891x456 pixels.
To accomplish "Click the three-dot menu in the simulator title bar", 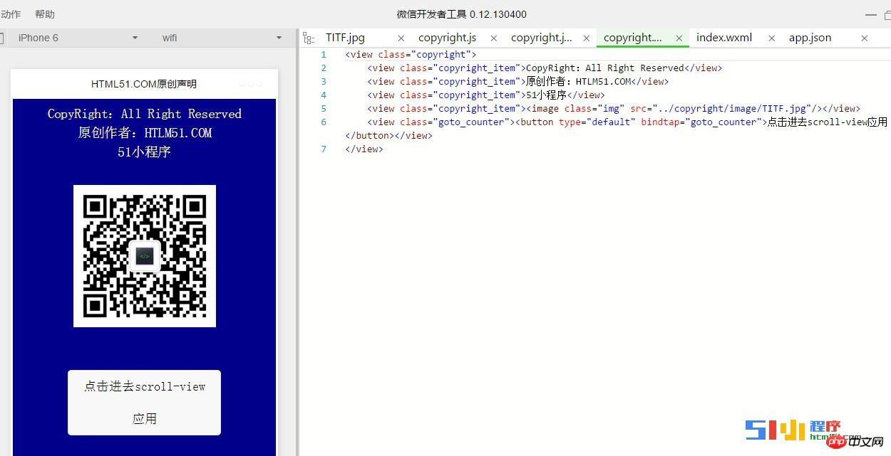I will [250, 83].
